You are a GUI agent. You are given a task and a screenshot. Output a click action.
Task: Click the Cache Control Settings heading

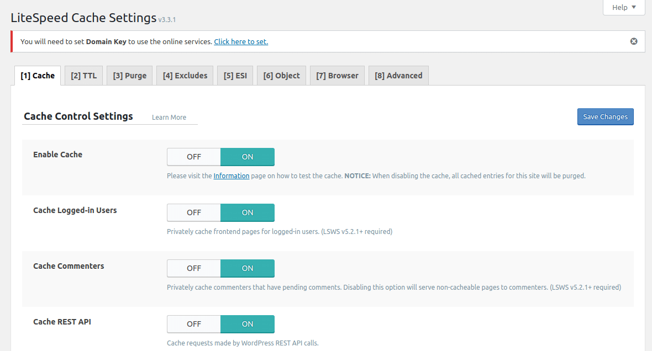click(78, 116)
